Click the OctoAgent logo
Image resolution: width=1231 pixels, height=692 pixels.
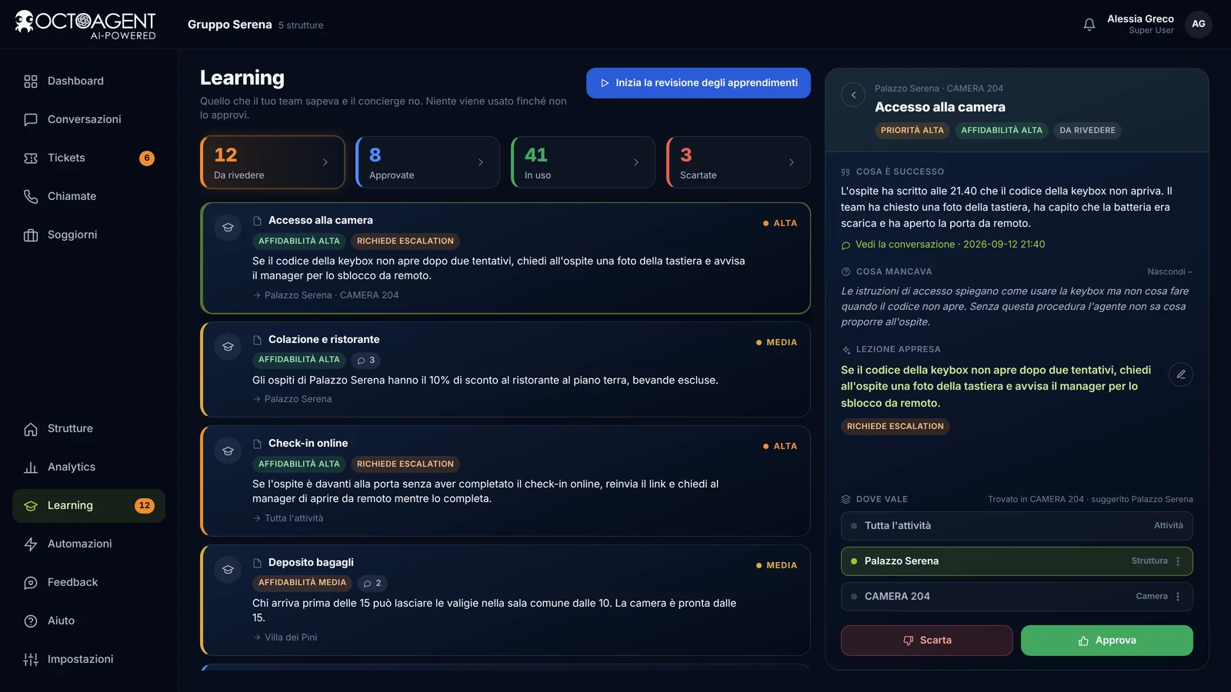click(85, 25)
